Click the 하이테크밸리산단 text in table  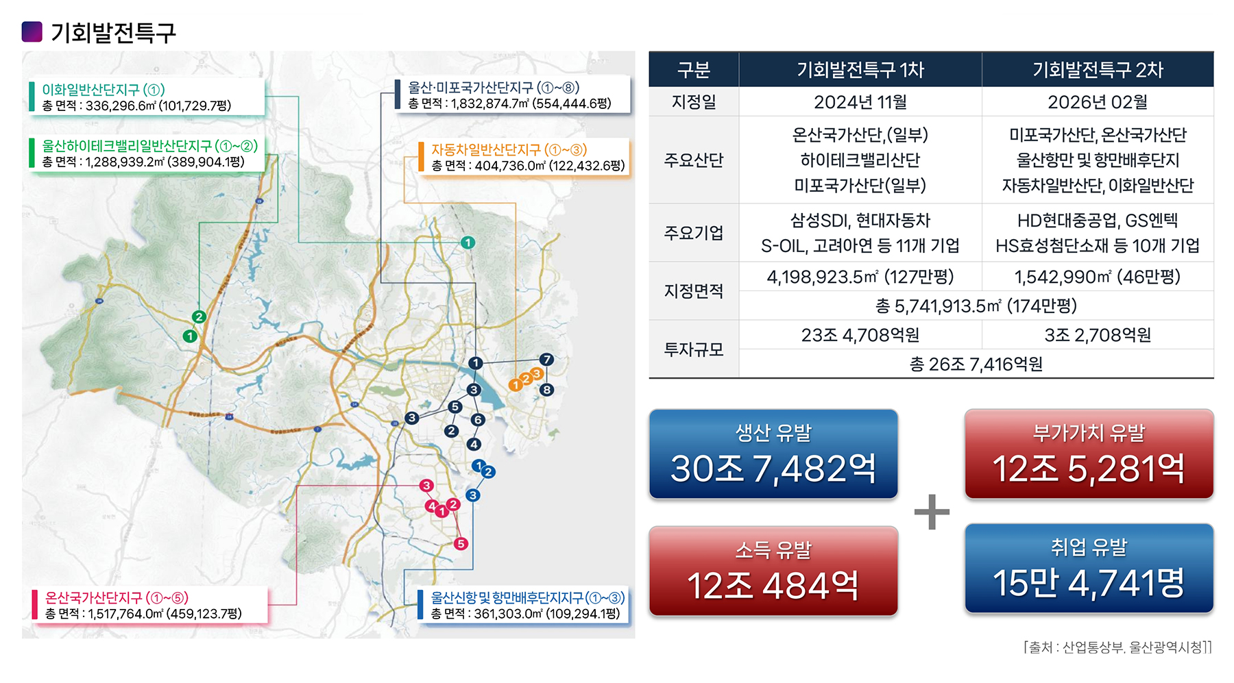pyautogui.click(x=860, y=160)
